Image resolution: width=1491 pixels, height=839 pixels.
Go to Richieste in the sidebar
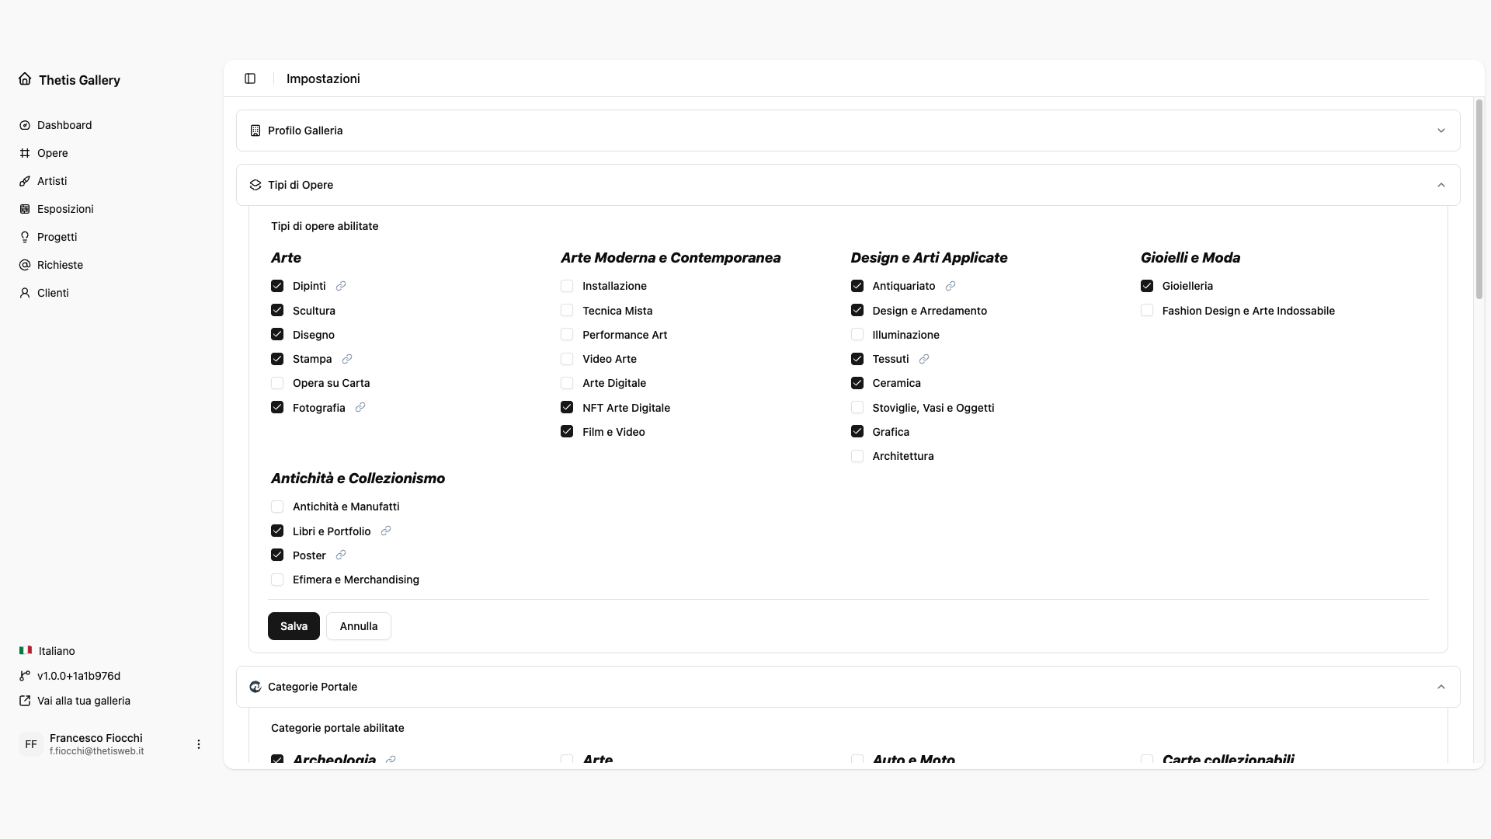click(x=60, y=265)
